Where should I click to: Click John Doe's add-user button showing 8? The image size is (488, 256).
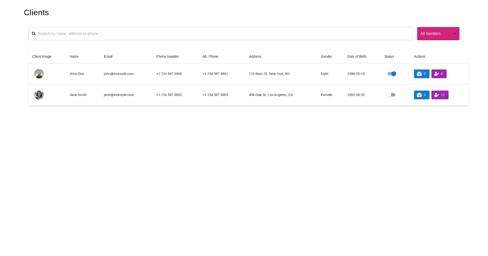(x=439, y=74)
